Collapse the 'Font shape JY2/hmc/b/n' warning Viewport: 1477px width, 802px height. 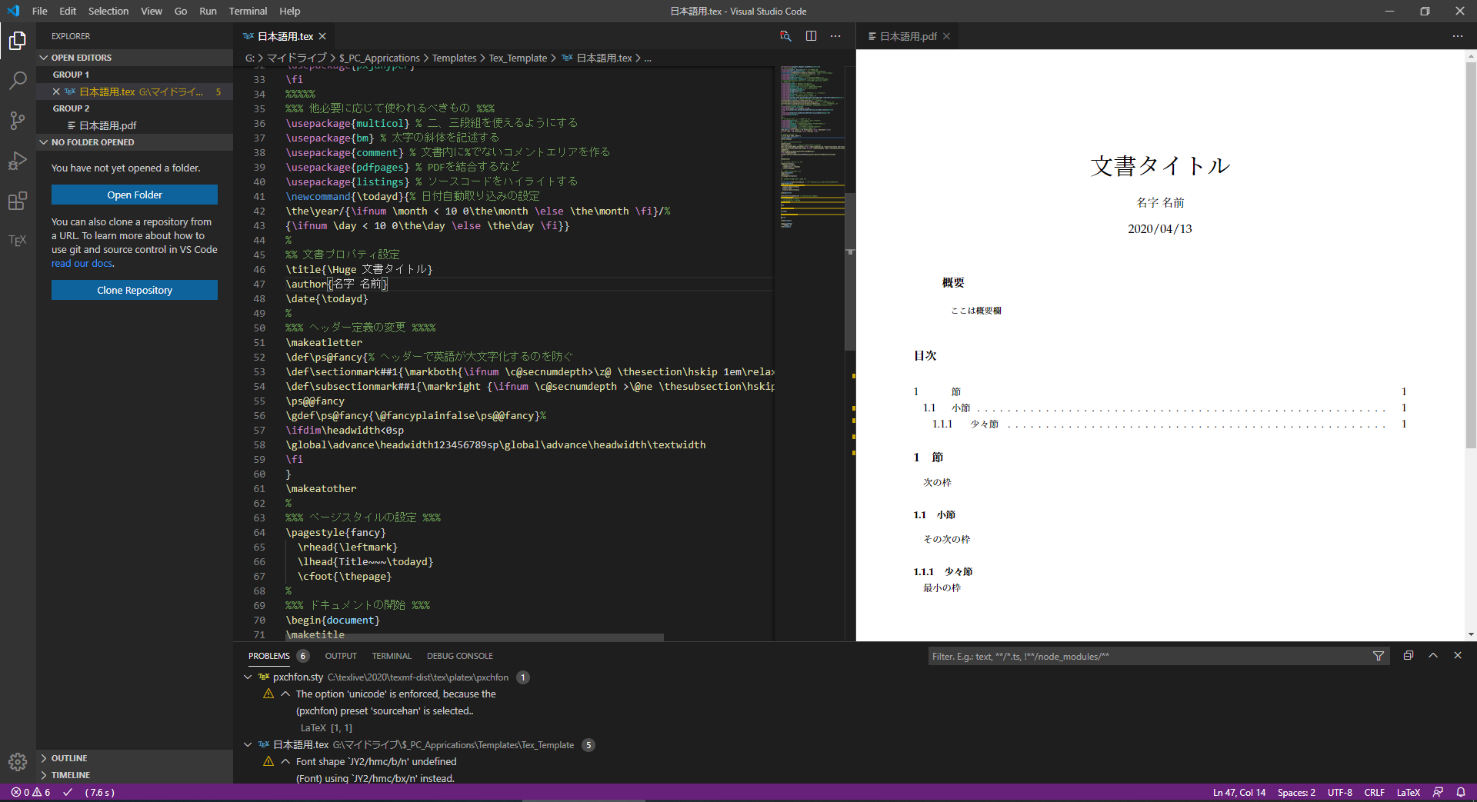tap(285, 761)
